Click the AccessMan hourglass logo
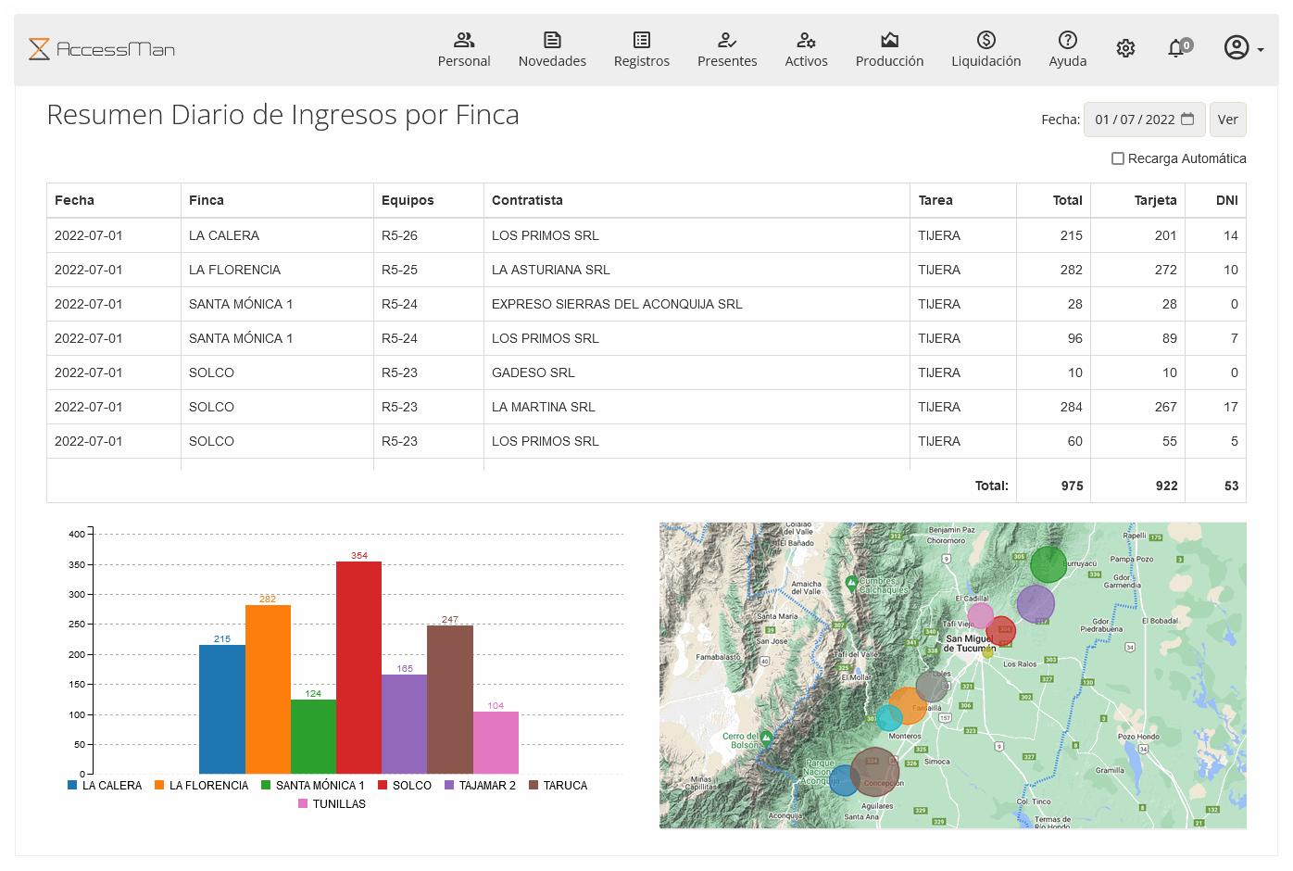Screen dimensions: 1293x871 [x=39, y=49]
